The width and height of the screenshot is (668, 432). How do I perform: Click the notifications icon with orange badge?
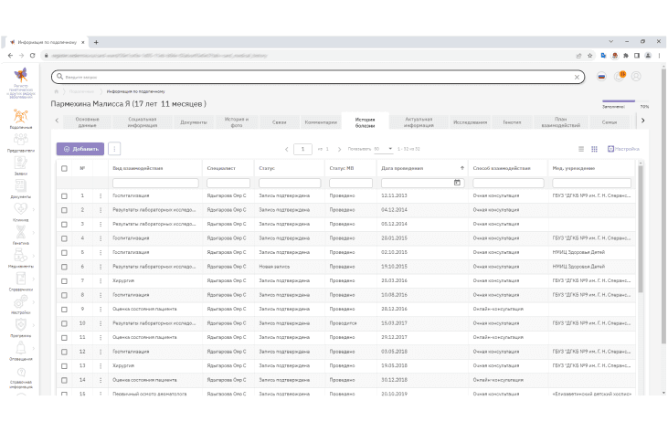620,76
